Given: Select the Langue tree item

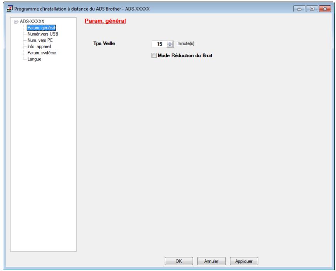Looking at the screenshot, I should pyautogui.click(x=34, y=59).
